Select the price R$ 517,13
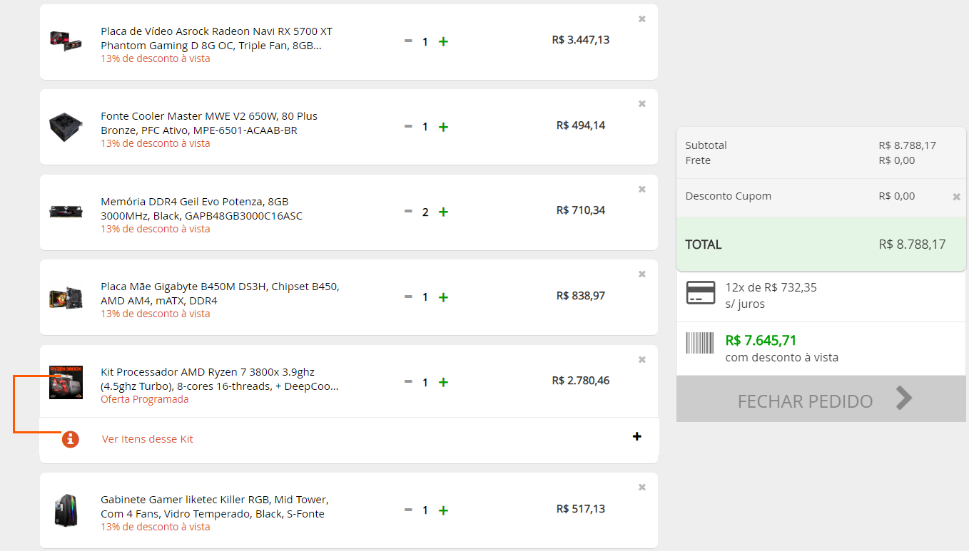The height and width of the screenshot is (551, 969). point(581,509)
